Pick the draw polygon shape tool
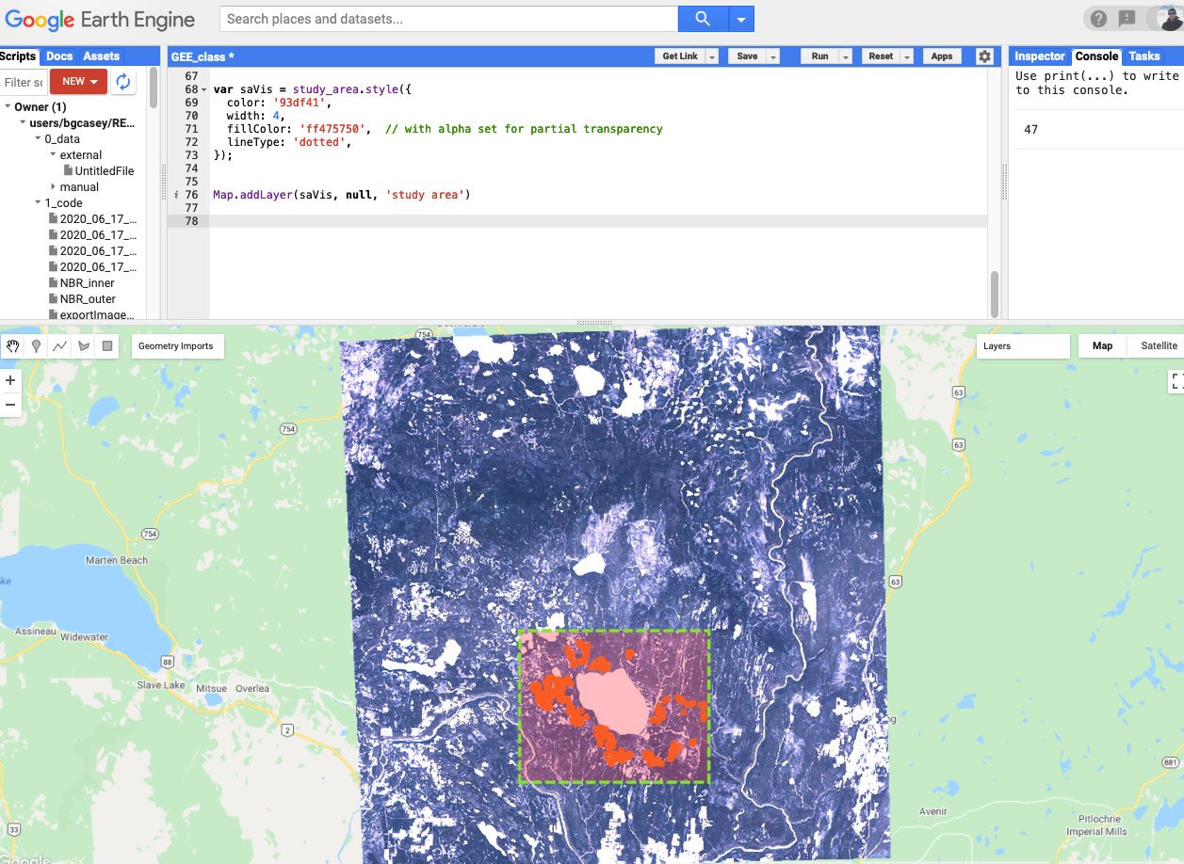 pyautogui.click(x=84, y=346)
